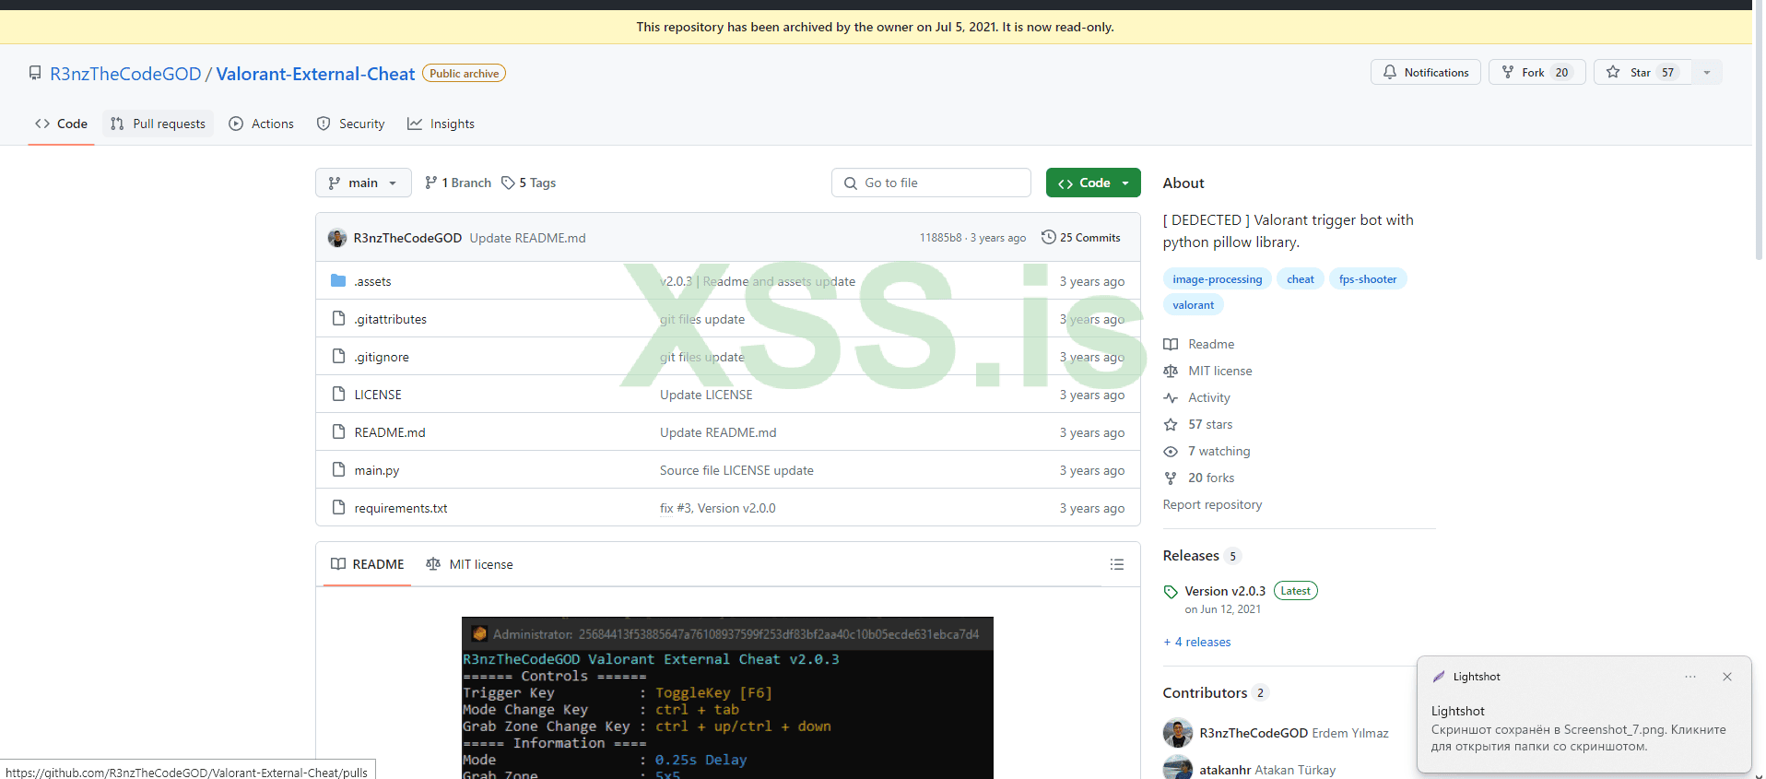Click the file icon beside README.md

(338, 431)
